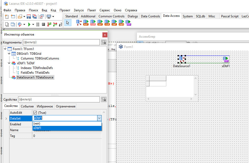Clear the Компоненты filter with funnel icon
This screenshot has height=163, width=249.
click(x=104, y=42)
